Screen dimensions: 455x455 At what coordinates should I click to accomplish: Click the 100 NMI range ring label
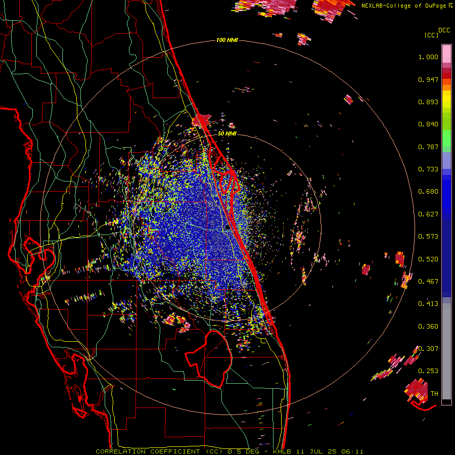click(x=227, y=40)
